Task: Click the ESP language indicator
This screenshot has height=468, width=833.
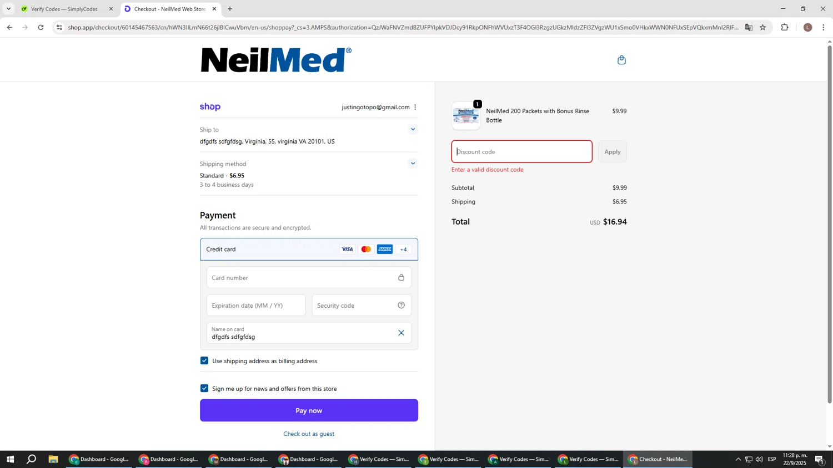Action: [772, 459]
